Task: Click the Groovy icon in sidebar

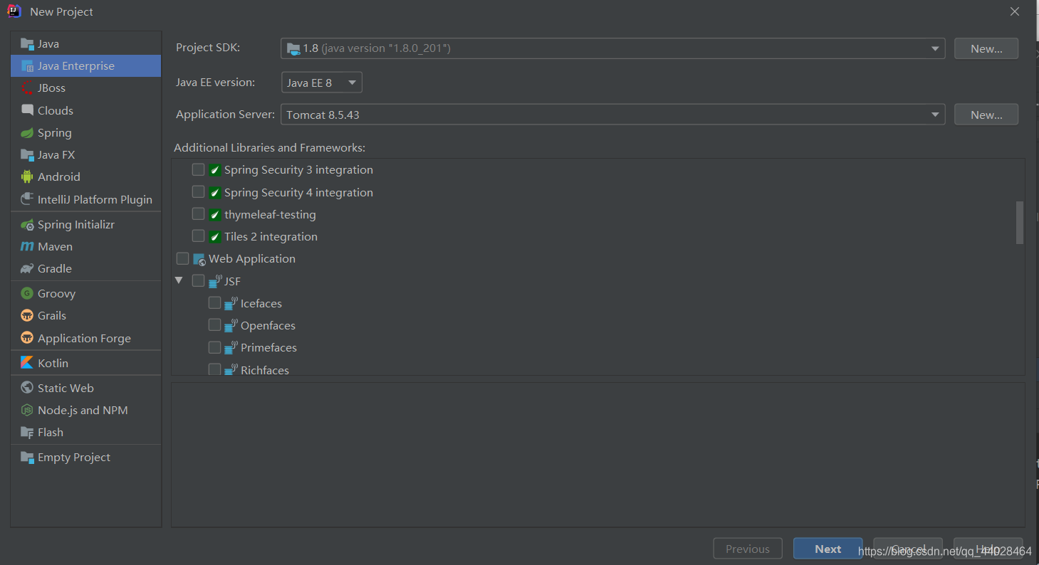Action: pos(27,294)
